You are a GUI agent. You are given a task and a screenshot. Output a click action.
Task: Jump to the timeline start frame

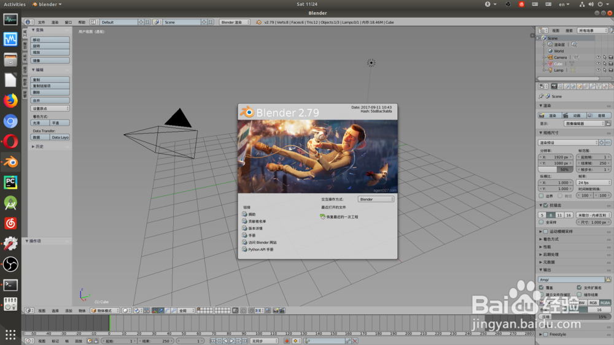[212, 341]
